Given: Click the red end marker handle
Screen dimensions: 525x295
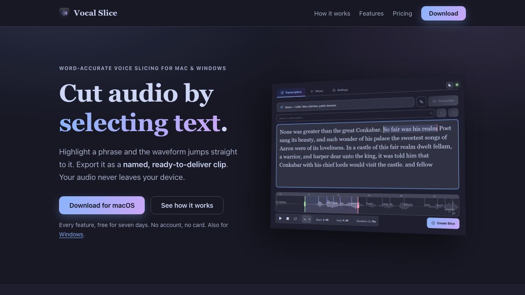Looking at the screenshot, I should [358, 205].
